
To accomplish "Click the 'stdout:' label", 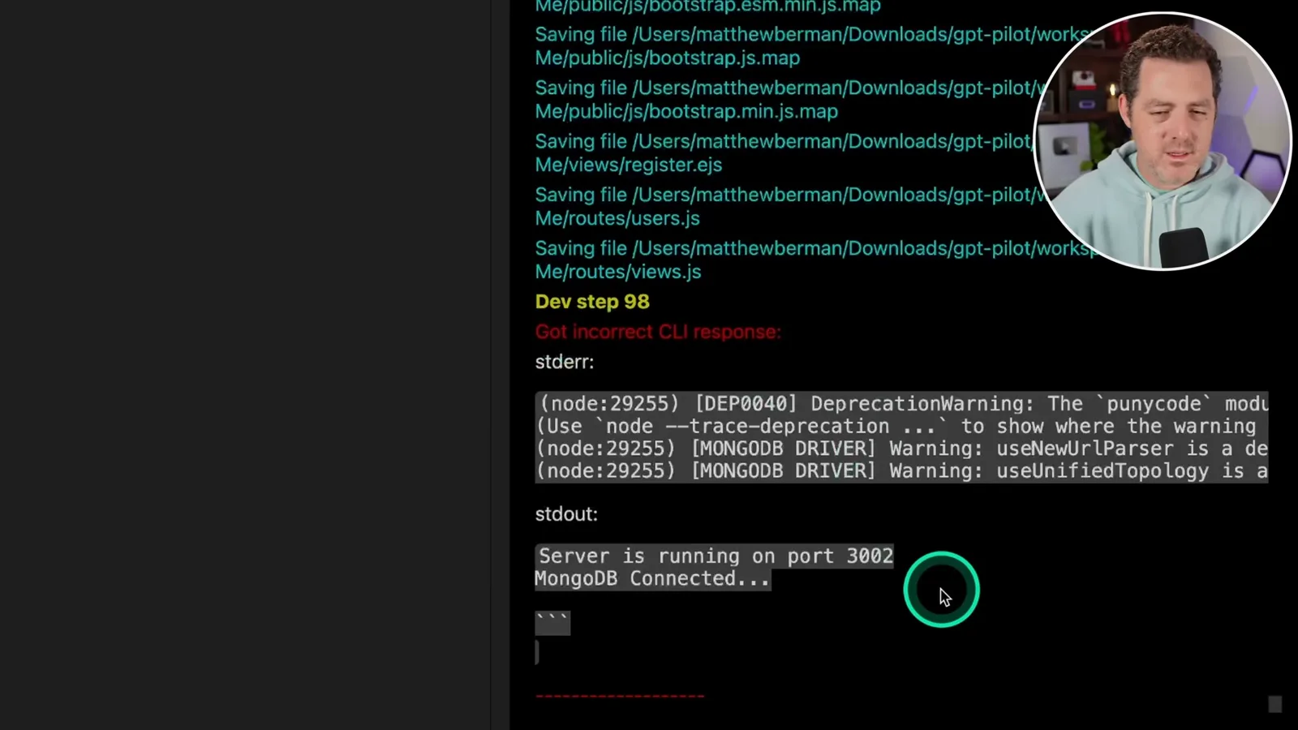I will coord(566,514).
